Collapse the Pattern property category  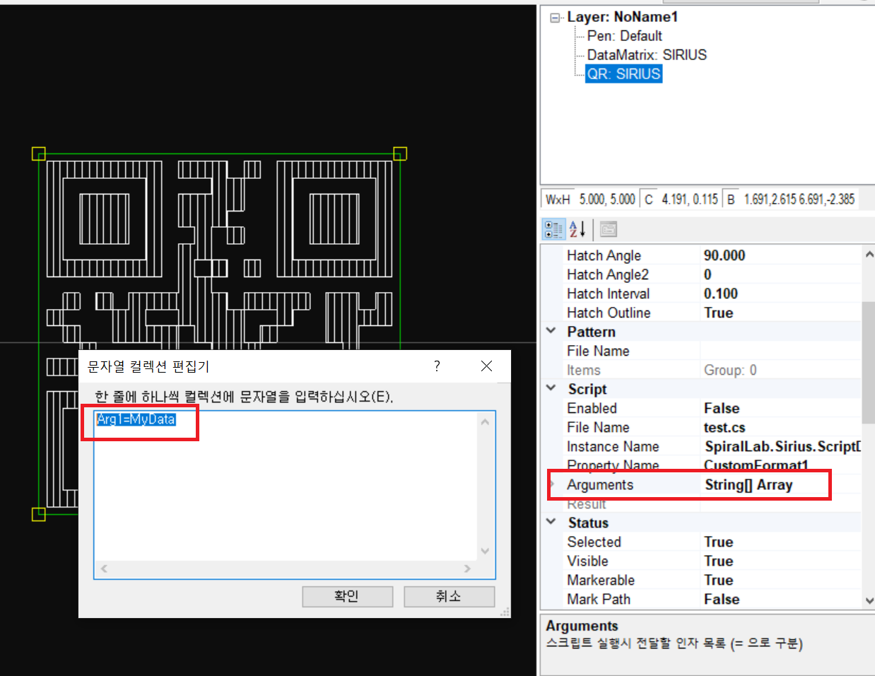551,331
